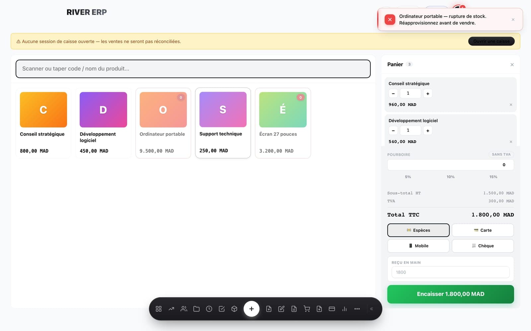Click the red error icon in the toast

tap(390, 20)
